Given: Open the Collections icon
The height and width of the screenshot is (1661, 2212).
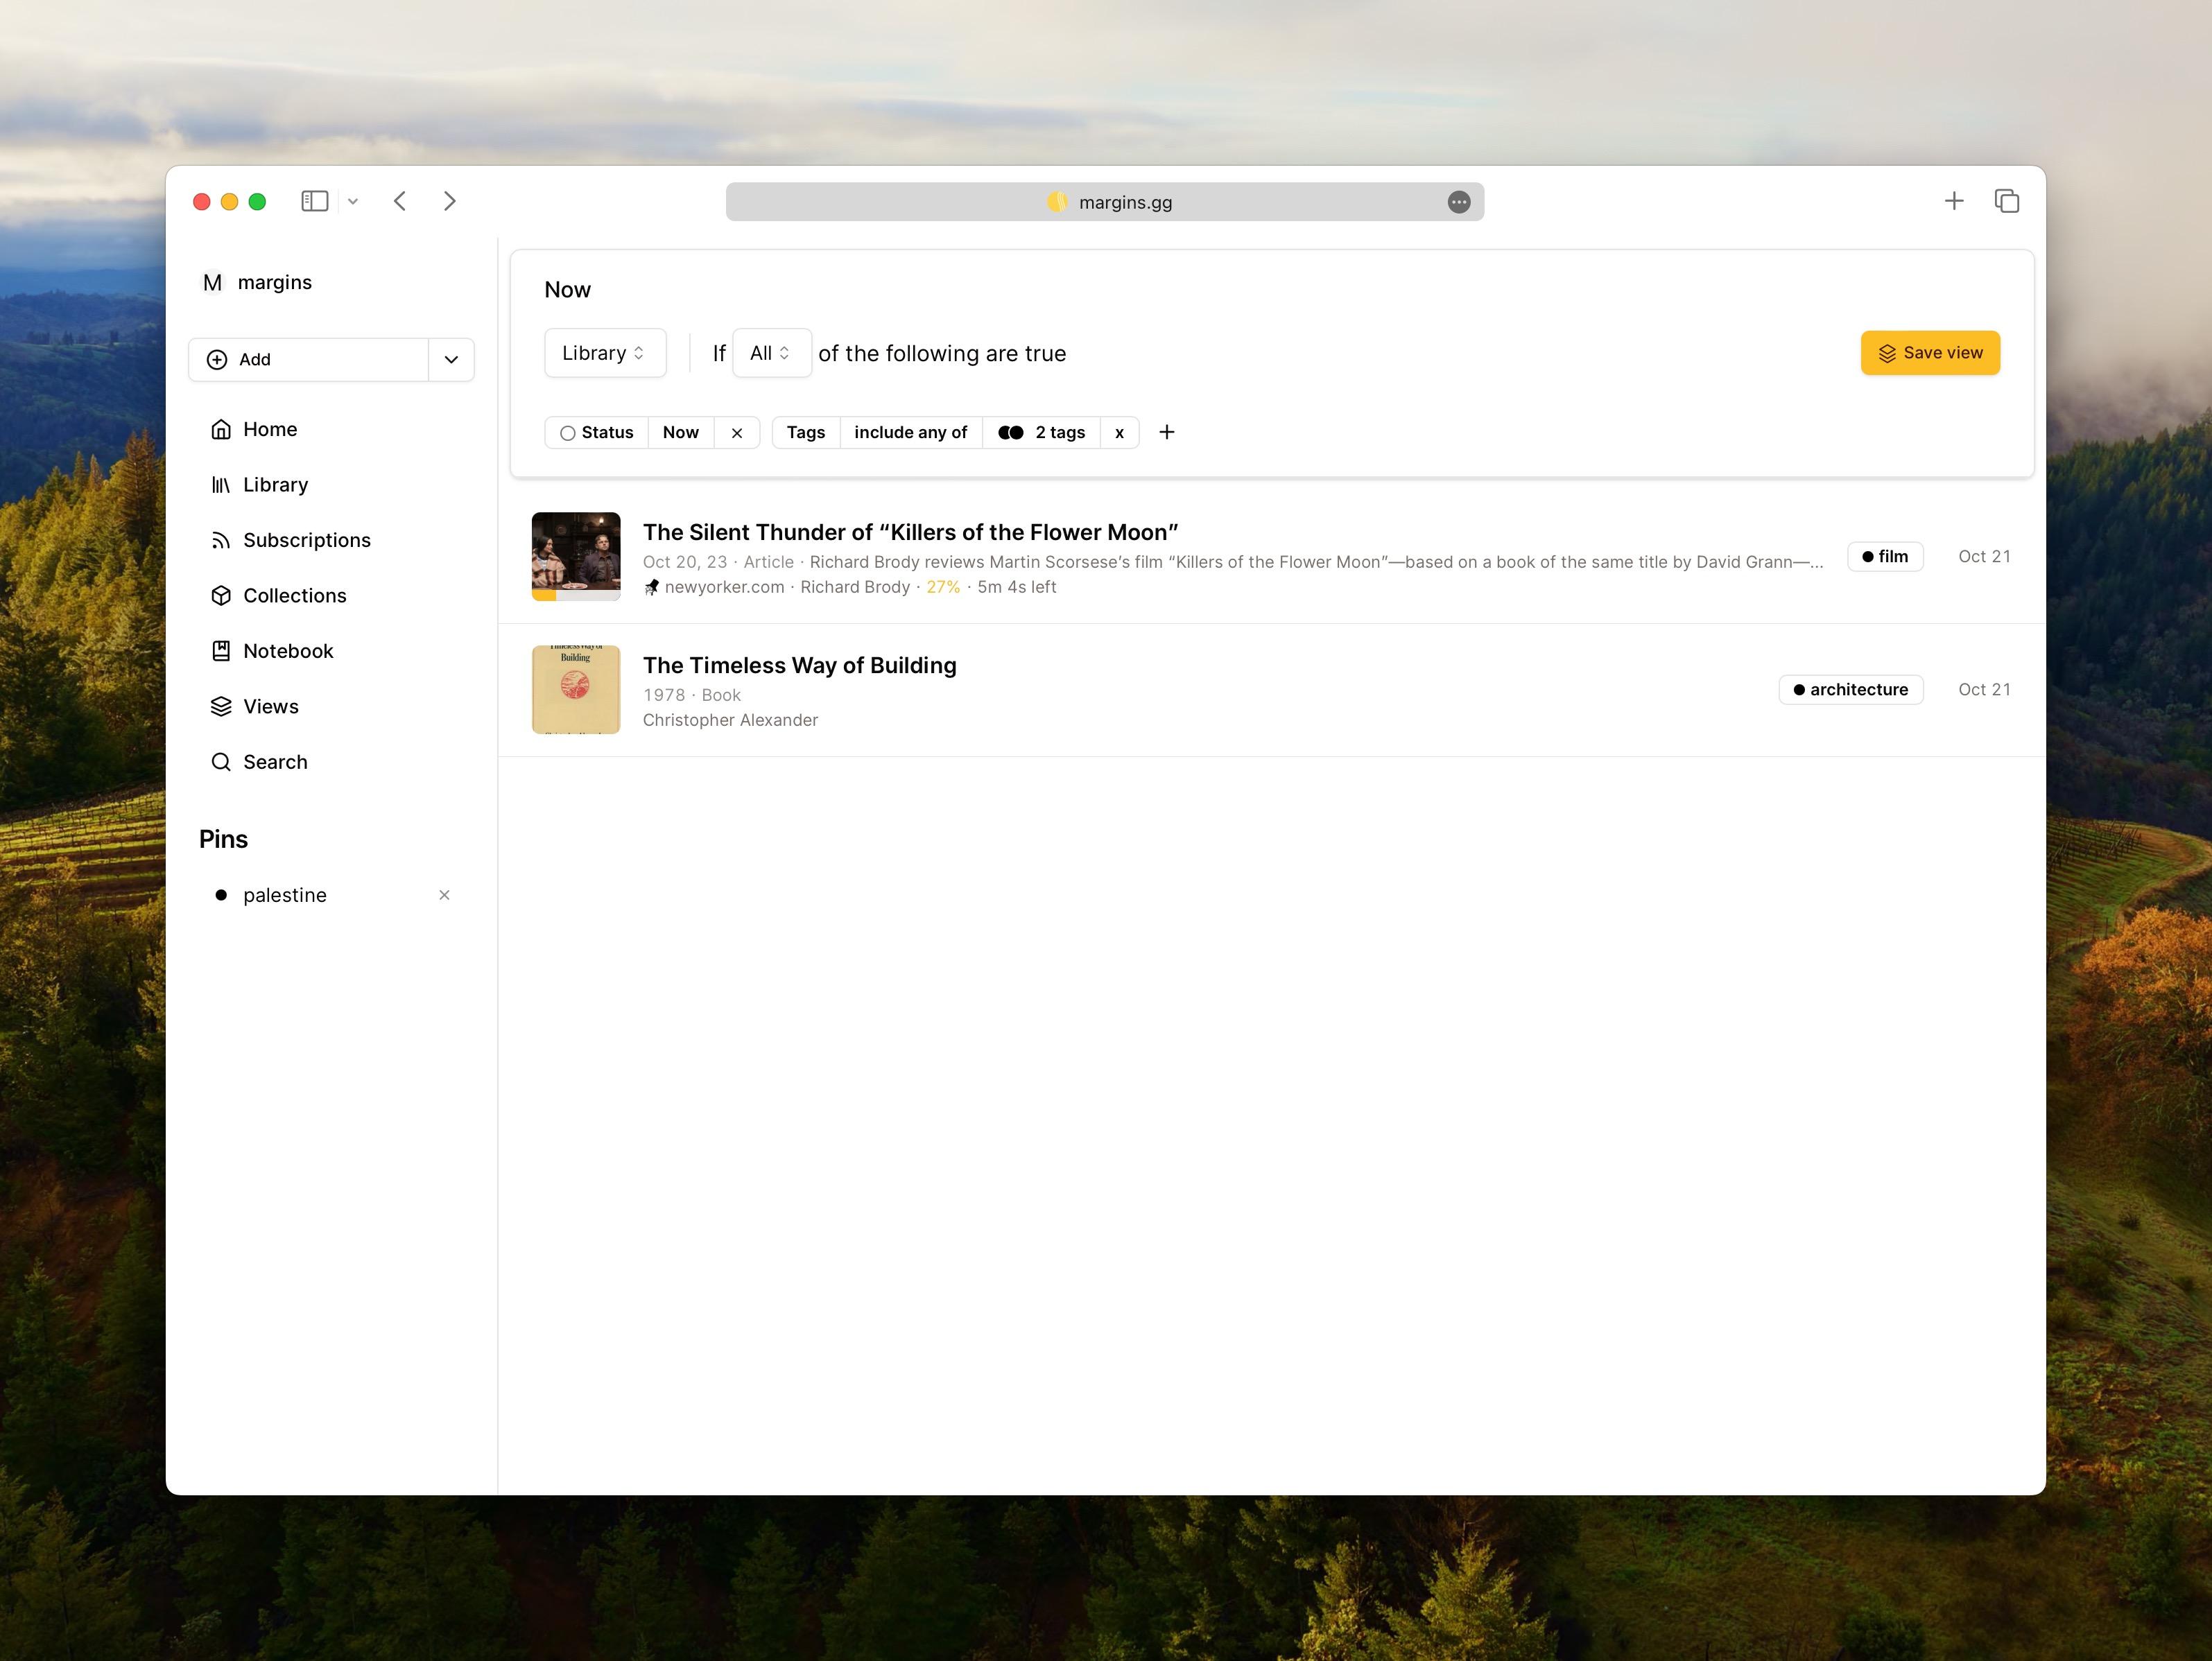Looking at the screenshot, I should [x=222, y=595].
